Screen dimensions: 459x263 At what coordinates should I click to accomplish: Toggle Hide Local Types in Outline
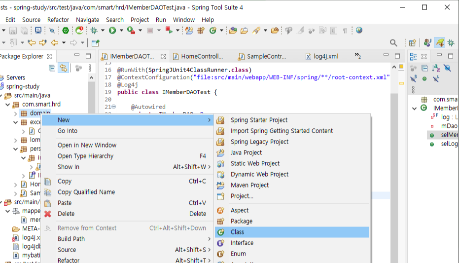click(x=436, y=79)
